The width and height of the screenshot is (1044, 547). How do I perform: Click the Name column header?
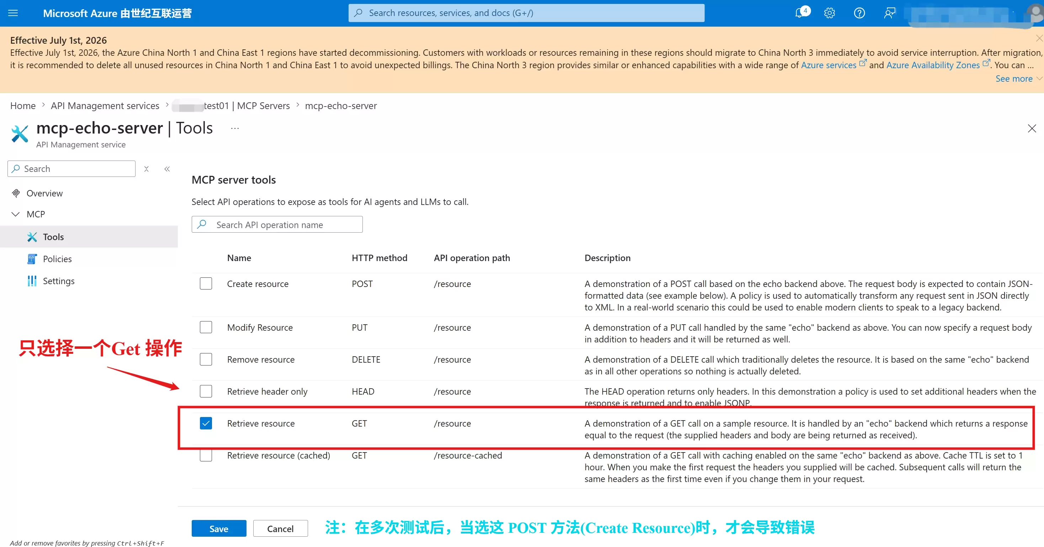click(239, 258)
